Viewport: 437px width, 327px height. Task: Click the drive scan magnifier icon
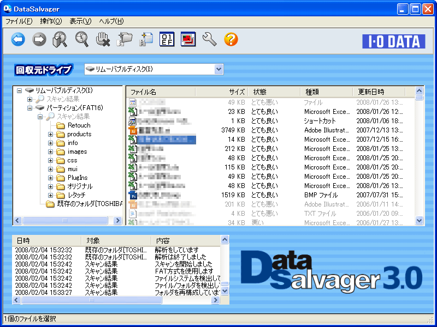point(60,39)
